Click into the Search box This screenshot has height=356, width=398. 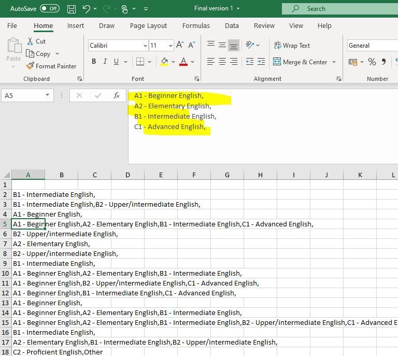click(x=340, y=9)
